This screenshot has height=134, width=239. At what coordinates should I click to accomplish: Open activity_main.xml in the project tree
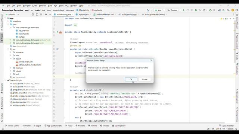point(25,62)
